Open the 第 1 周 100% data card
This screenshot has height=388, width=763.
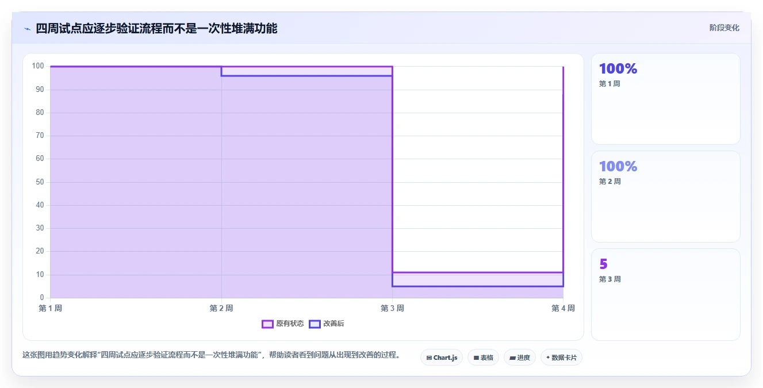666,99
